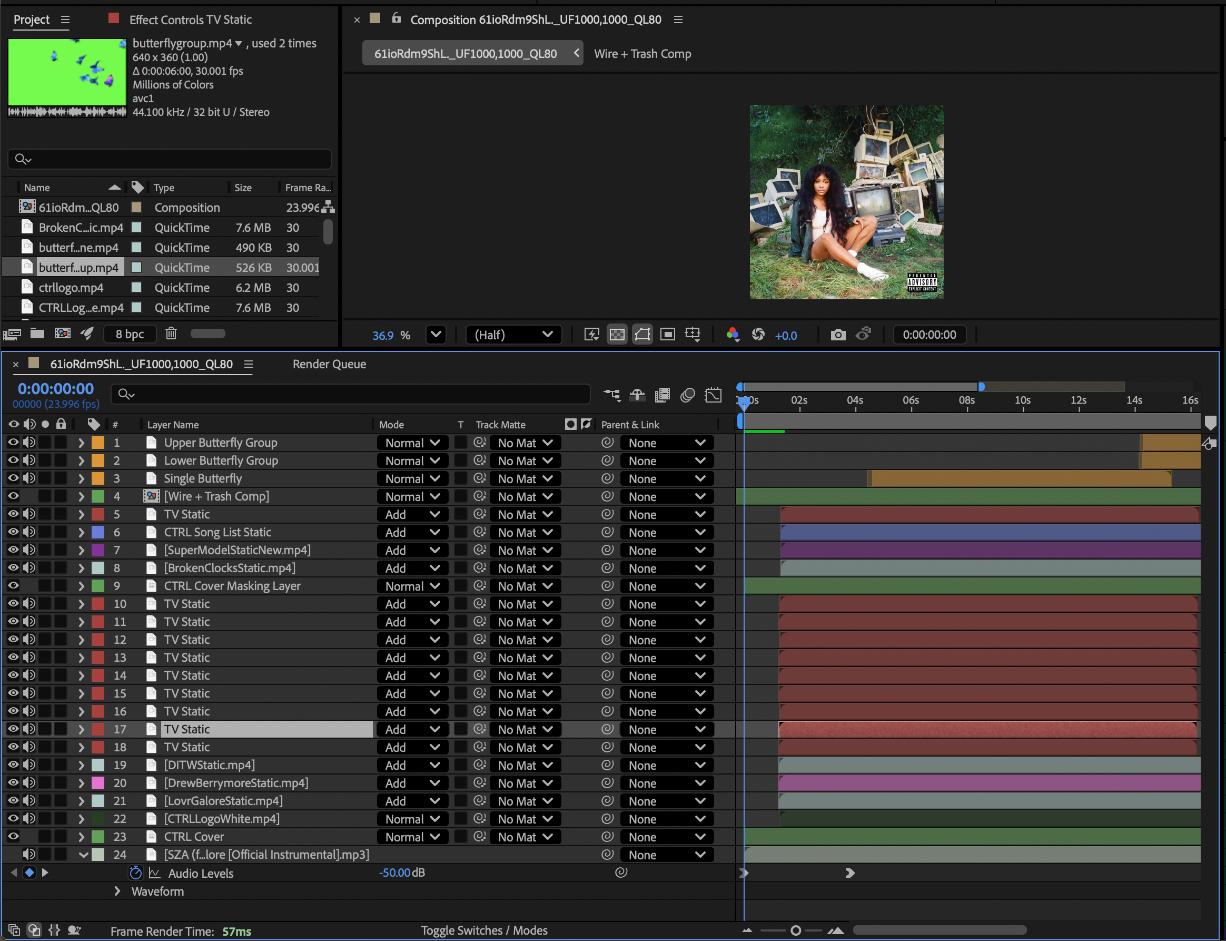Enable Motion Blur for the composition
This screenshot has width=1226, height=941.
pos(687,395)
